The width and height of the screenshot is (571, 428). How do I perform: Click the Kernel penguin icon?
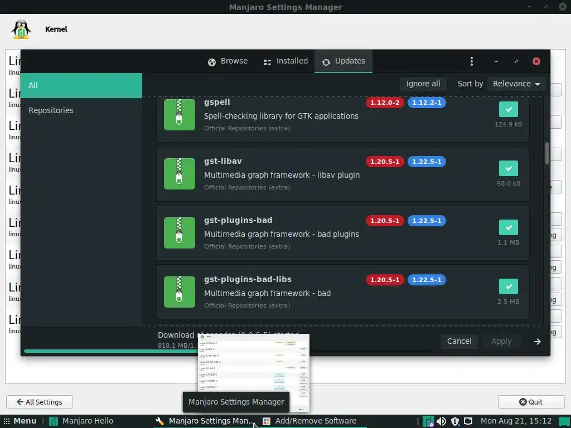point(21,29)
